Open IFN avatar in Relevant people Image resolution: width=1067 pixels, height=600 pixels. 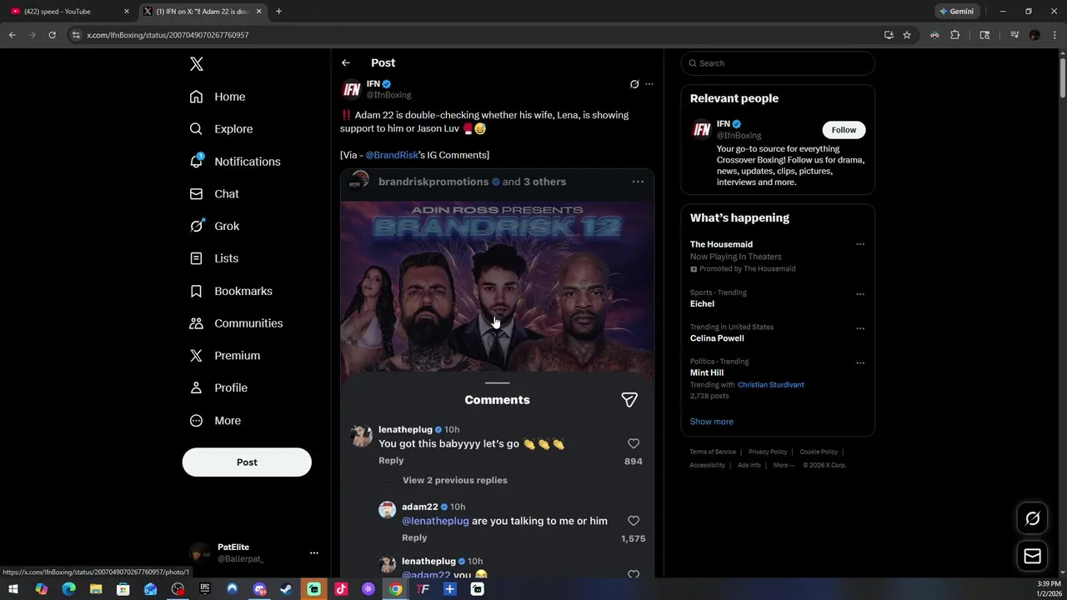702,129
